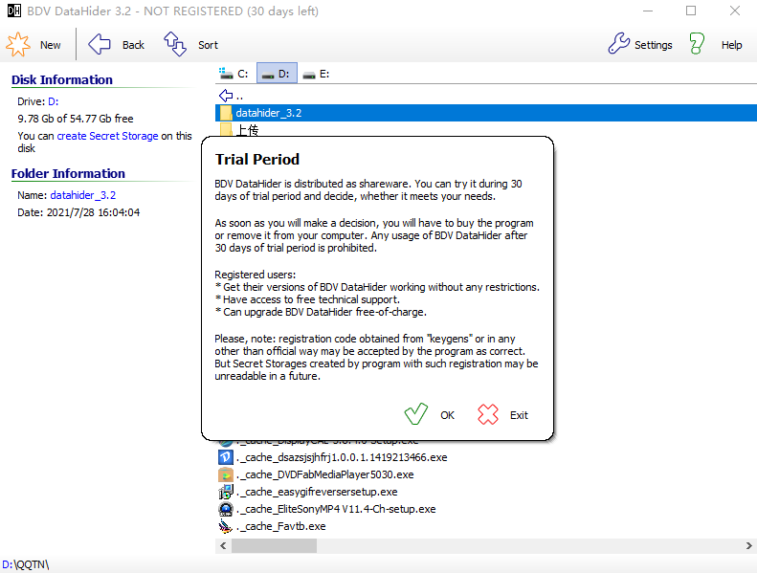Go Back using the left arrow icon
The image size is (757, 573).
pos(100,44)
